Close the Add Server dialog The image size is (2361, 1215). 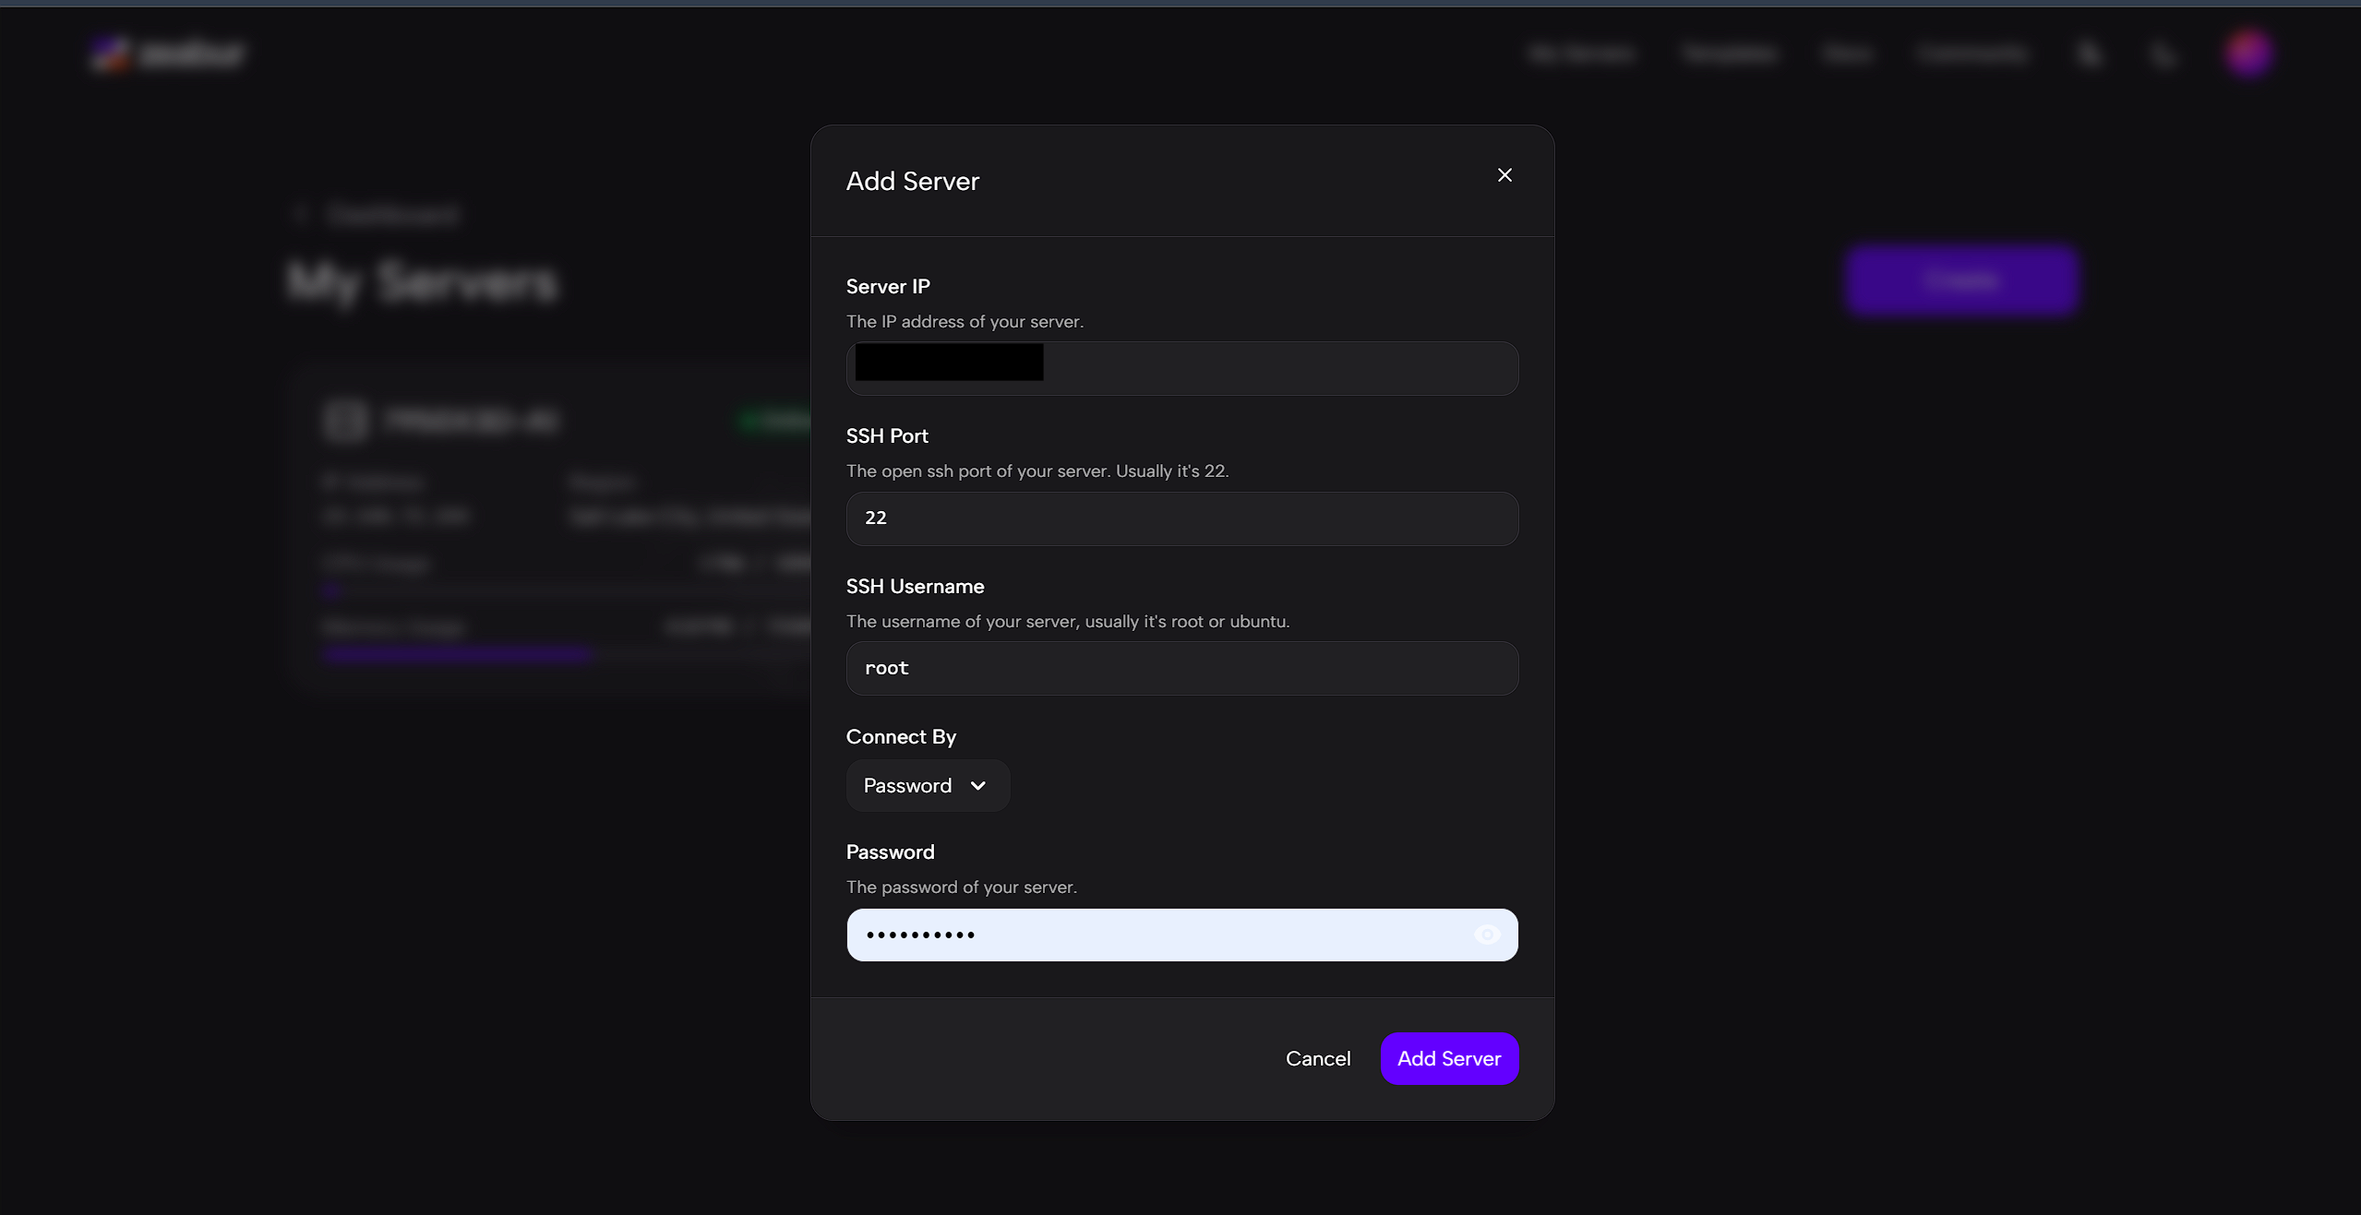click(x=1504, y=175)
